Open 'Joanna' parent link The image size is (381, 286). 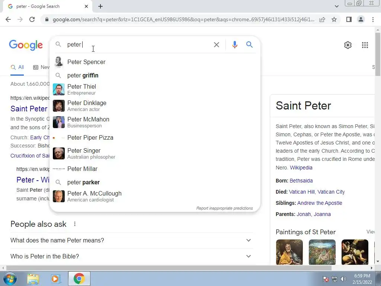[322, 214]
